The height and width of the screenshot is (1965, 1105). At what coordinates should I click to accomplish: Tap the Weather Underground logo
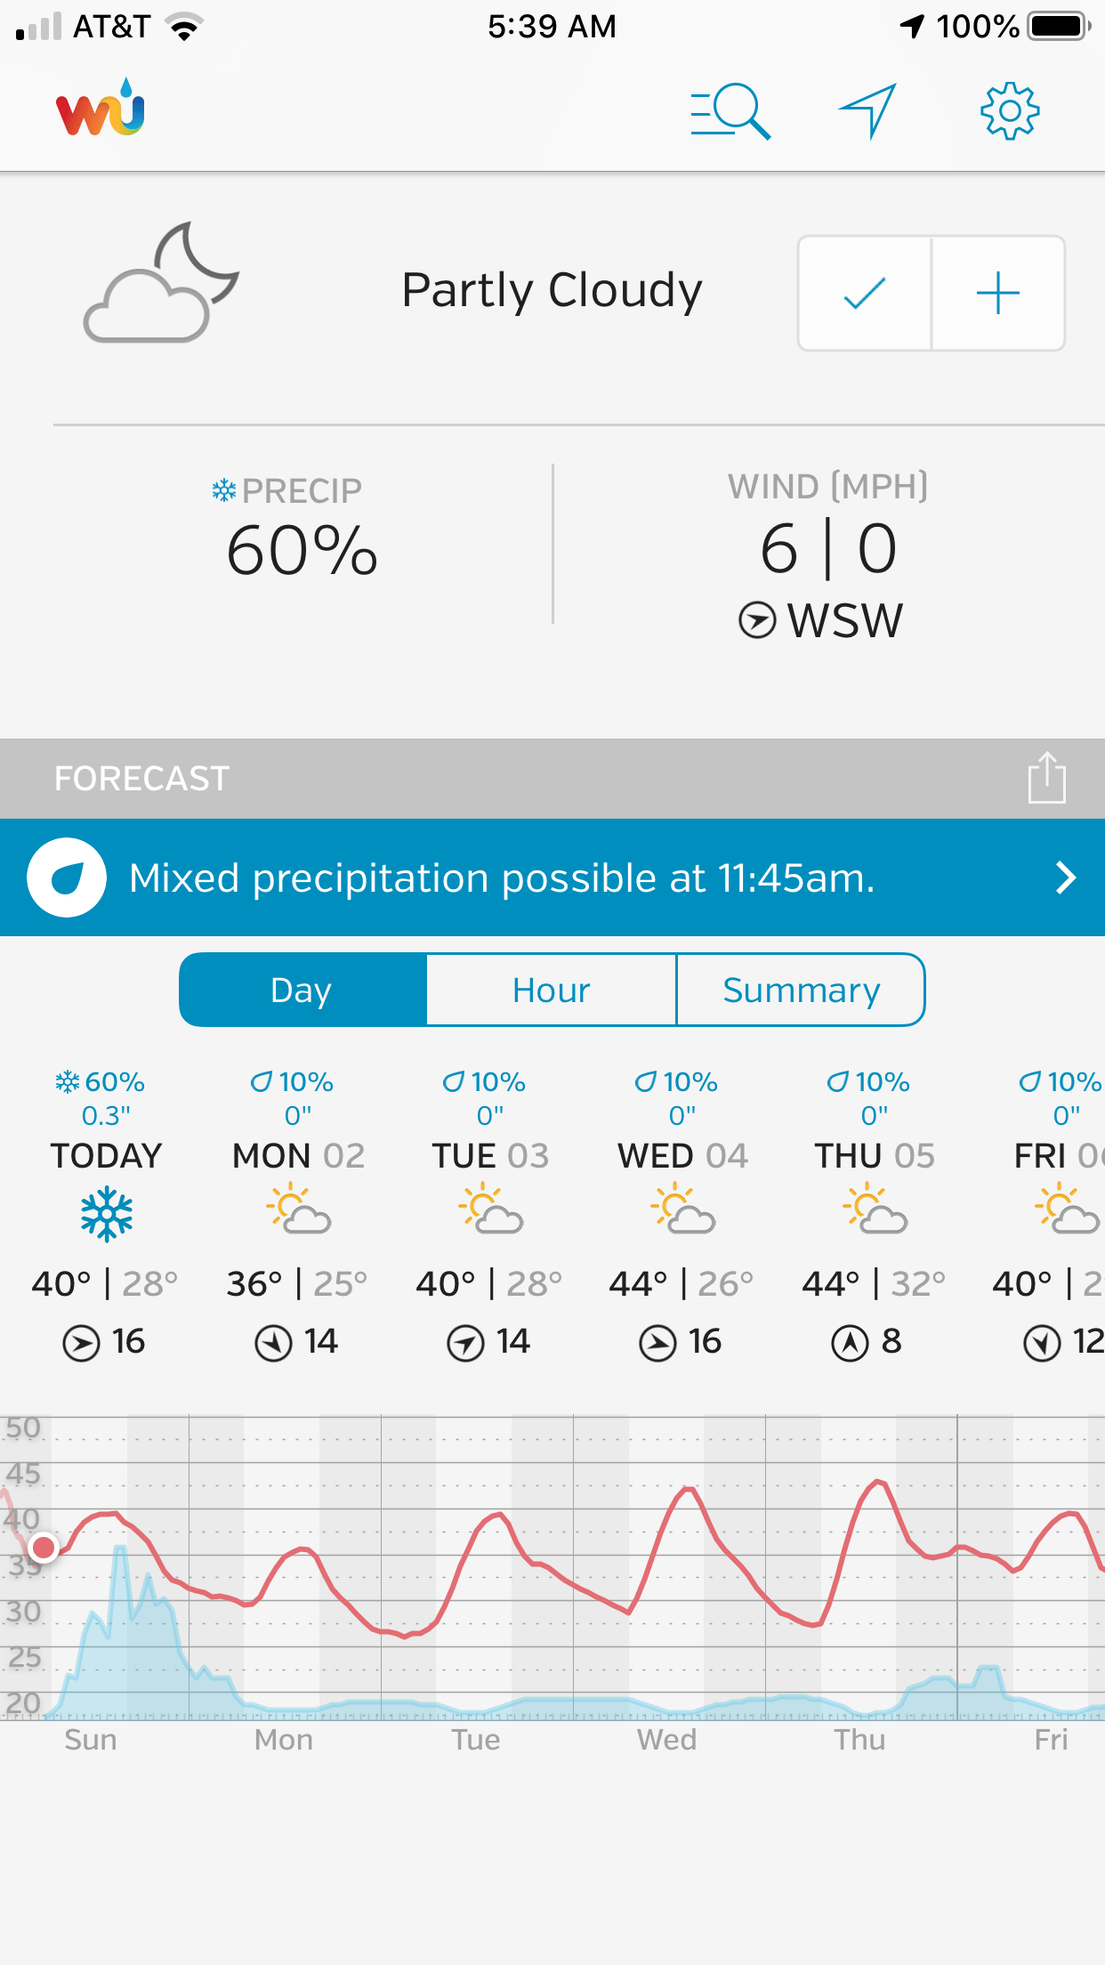(x=101, y=109)
